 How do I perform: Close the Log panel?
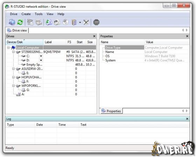[187, 119]
